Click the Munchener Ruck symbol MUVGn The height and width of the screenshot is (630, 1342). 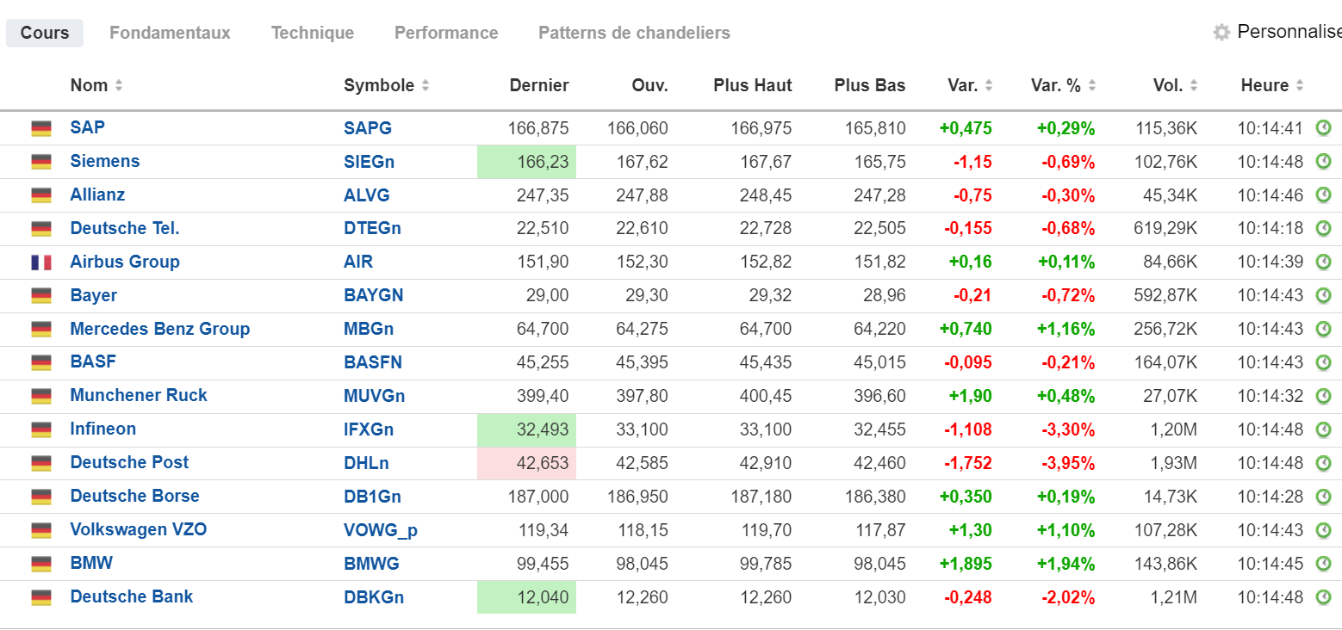click(374, 396)
